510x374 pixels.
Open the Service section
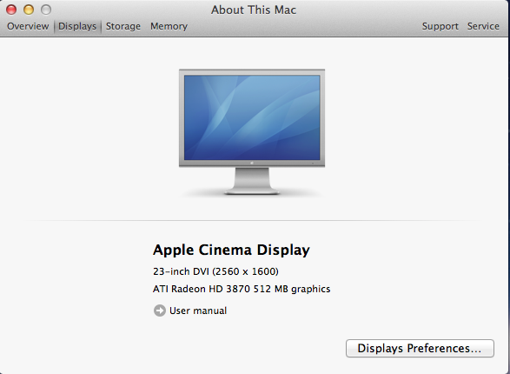point(483,26)
